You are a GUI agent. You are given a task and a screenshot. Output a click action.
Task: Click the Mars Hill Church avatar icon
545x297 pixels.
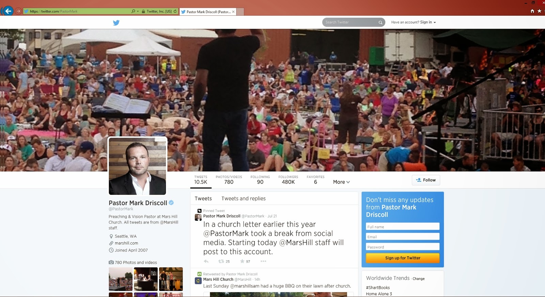coord(198,281)
